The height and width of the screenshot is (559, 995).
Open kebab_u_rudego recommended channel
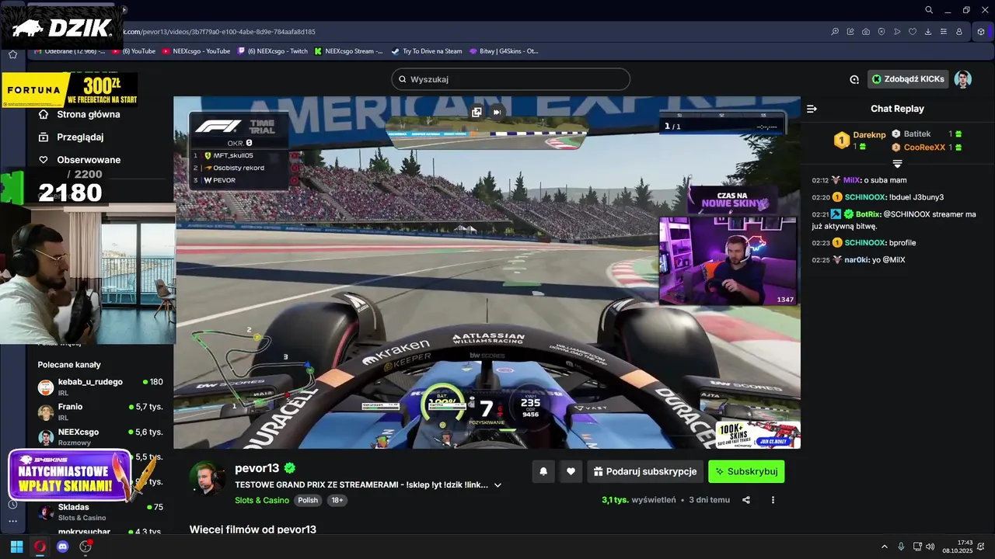tap(100, 386)
